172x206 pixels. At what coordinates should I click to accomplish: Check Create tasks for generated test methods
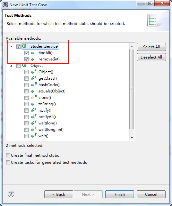(8, 162)
